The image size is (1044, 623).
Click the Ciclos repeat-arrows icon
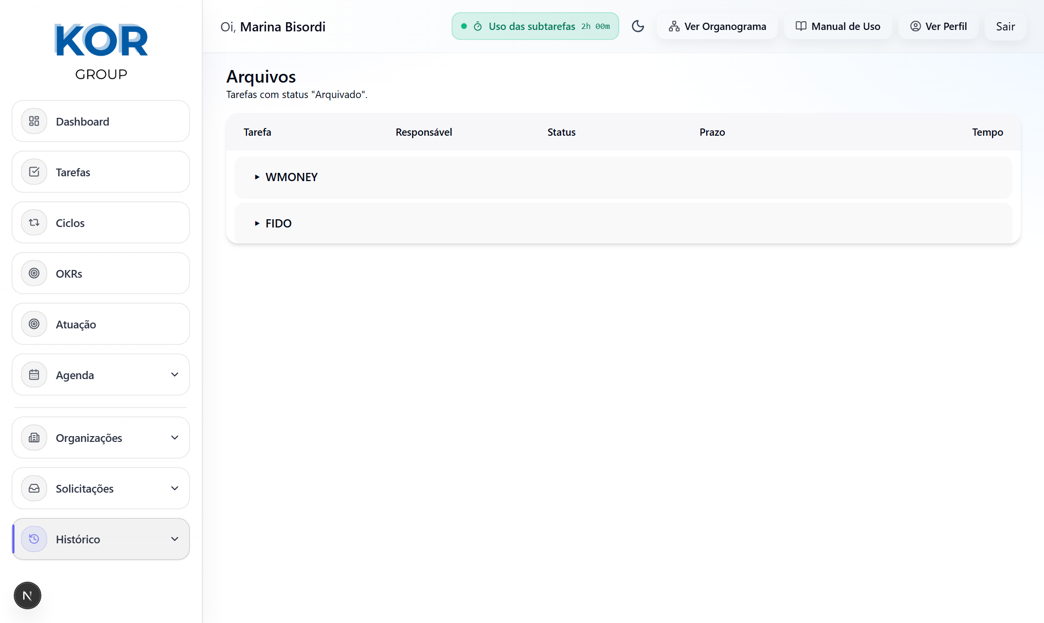[34, 223]
